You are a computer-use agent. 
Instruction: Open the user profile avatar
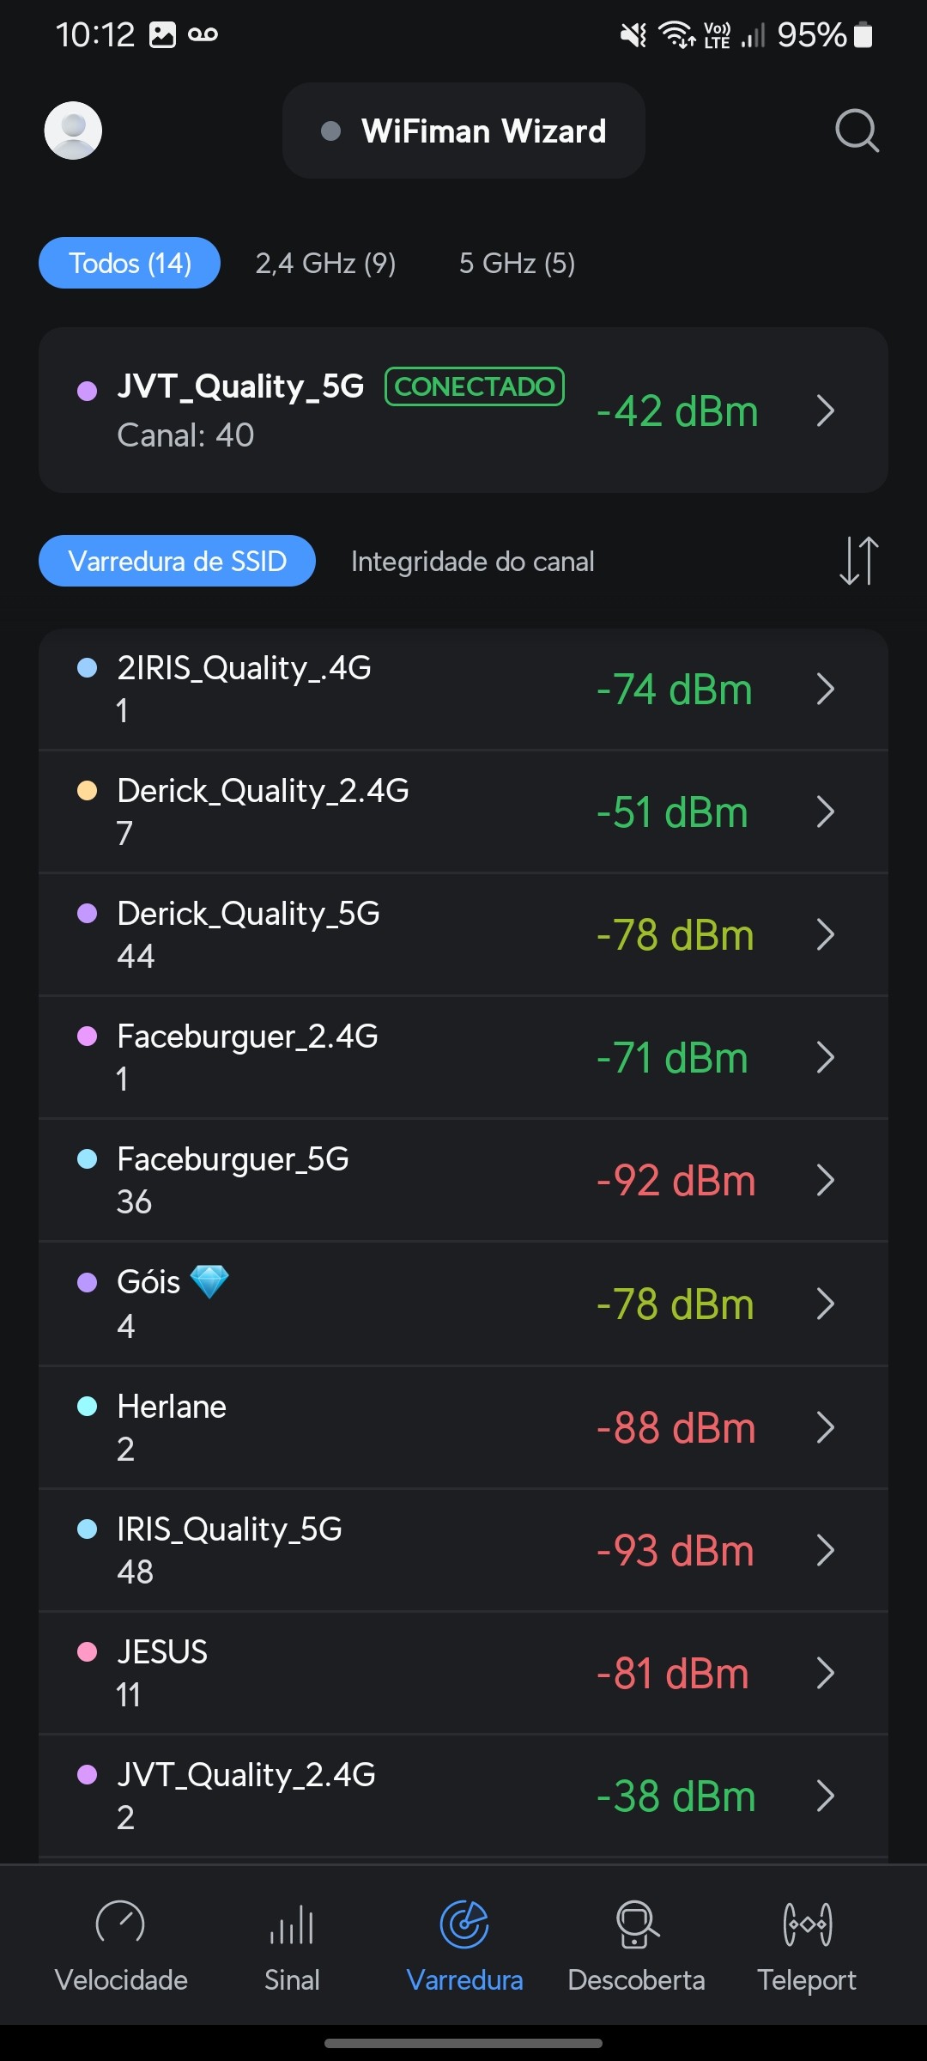point(73,131)
